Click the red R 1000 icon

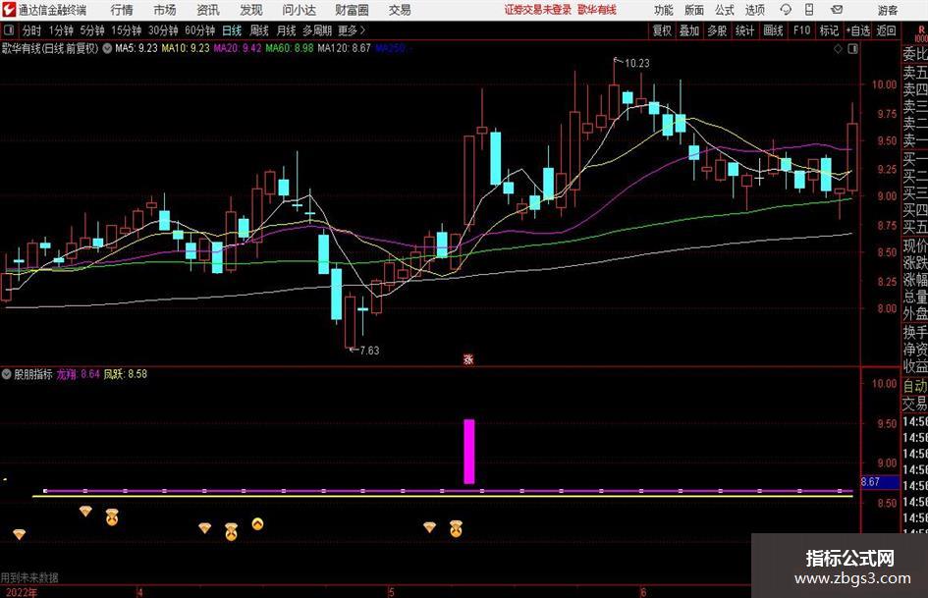pos(921,33)
